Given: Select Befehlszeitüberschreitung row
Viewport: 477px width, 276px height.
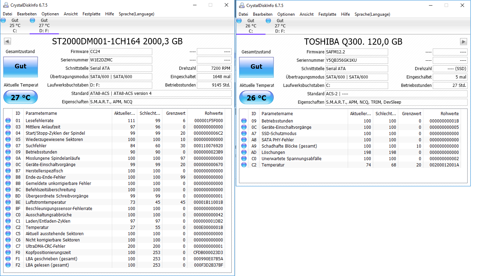Looking at the screenshot, I should [x=114, y=190].
